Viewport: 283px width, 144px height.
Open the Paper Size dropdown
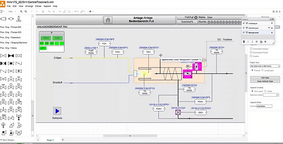click(265, 66)
